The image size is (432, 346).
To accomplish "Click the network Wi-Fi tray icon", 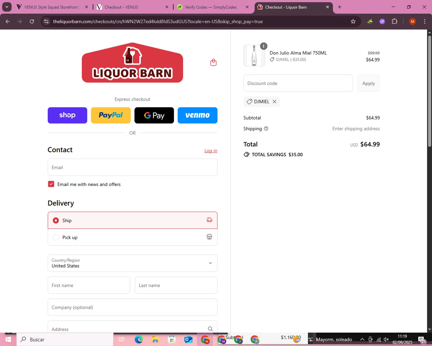I will (379, 339).
